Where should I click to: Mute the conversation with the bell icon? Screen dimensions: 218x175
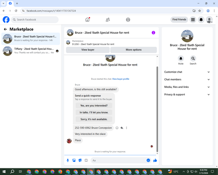tap(181, 59)
